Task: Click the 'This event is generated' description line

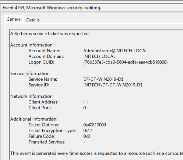Action: pyautogui.click(x=97, y=153)
